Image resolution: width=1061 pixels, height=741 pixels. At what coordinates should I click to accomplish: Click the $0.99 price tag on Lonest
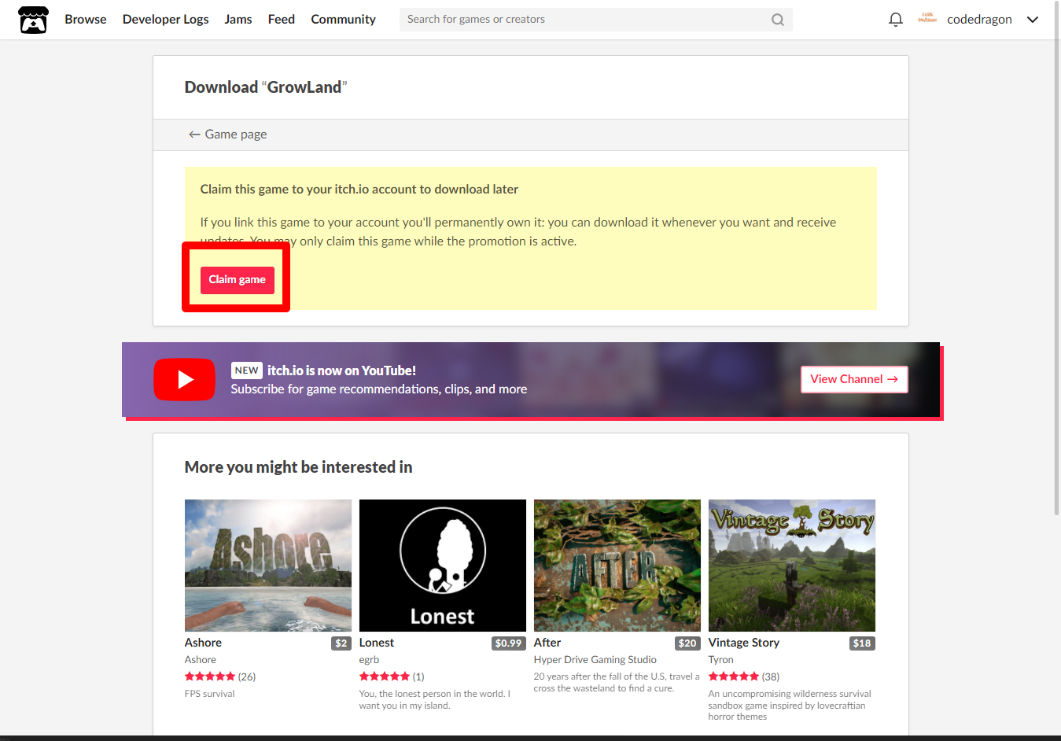tap(509, 643)
